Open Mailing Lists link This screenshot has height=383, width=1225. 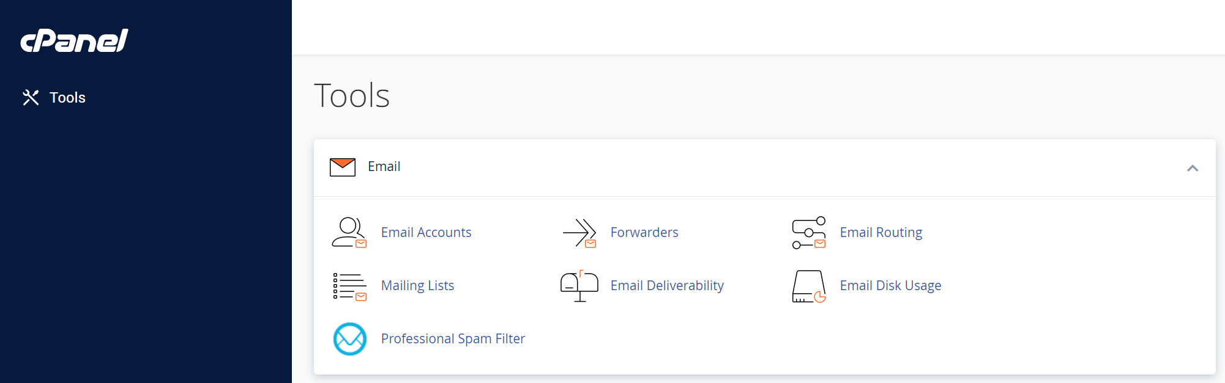coord(417,286)
